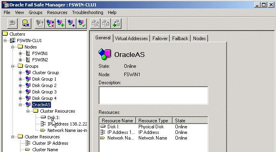276x152 pixels.
Task: Collapse the OracleAS Cluster Resources folder
Action: pyautogui.click(x=28, y=111)
